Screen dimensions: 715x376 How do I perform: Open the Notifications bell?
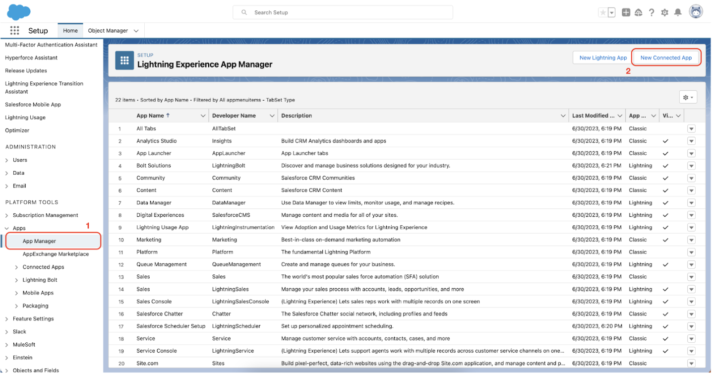[x=678, y=12]
